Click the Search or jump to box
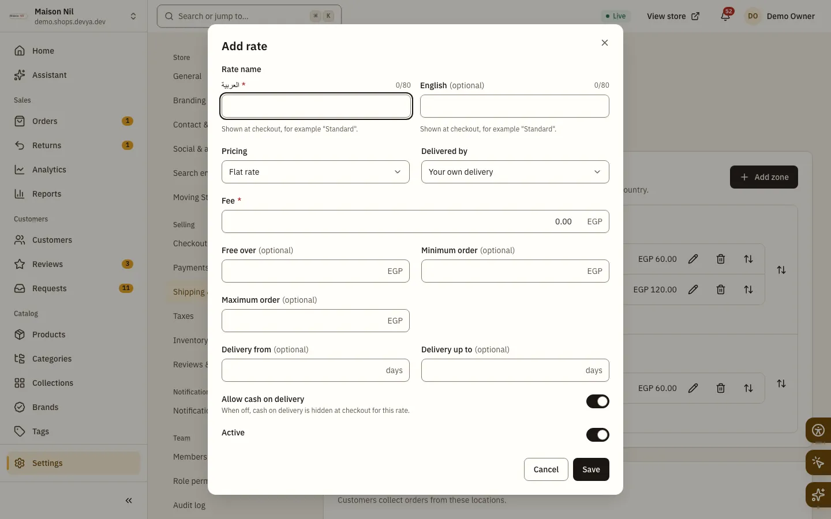 click(x=249, y=16)
